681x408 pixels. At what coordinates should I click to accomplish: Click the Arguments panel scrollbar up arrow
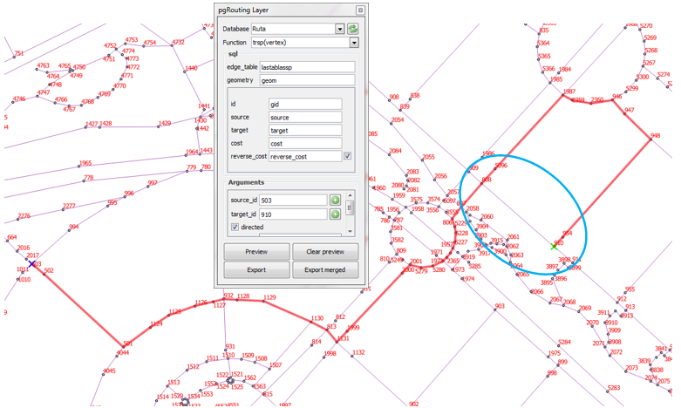click(351, 197)
